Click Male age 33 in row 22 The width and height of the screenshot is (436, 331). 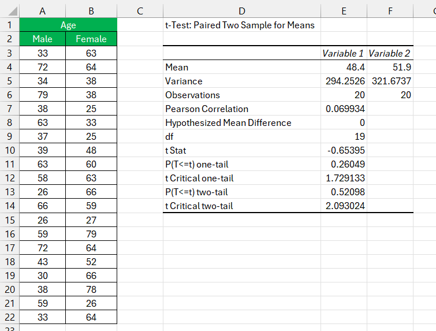[42, 317]
